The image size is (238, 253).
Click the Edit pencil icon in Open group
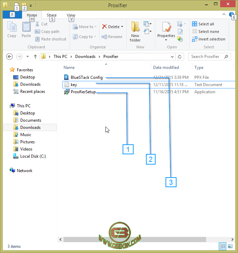(x=180, y=32)
